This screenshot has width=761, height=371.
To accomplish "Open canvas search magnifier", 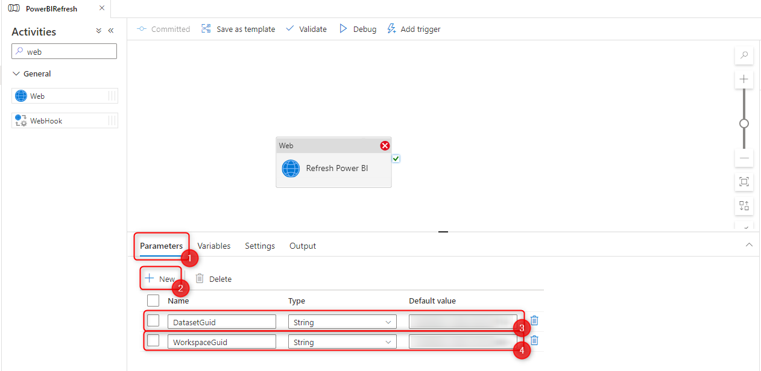I will [x=744, y=55].
